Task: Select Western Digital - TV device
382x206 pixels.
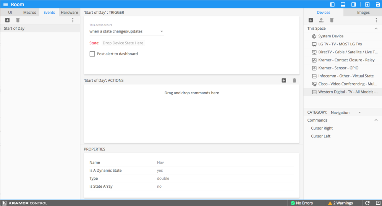Action: [x=343, y=92]
